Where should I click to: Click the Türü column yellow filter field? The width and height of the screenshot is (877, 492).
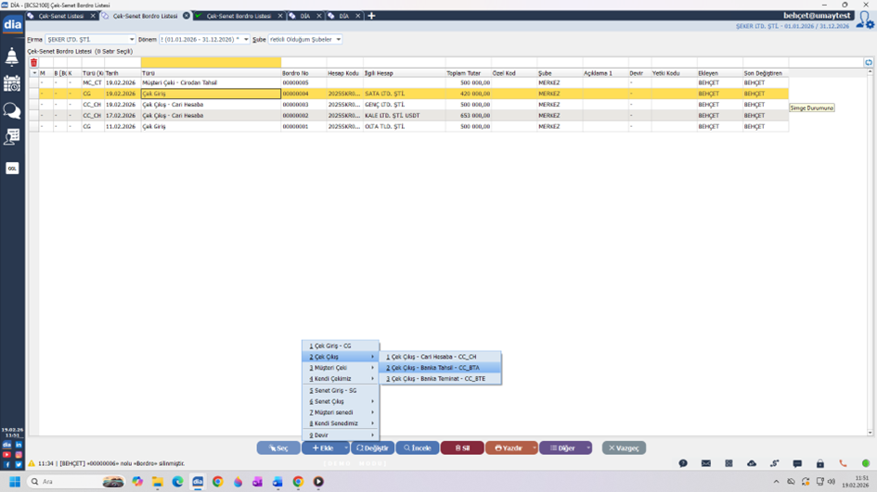click(211, 63)
